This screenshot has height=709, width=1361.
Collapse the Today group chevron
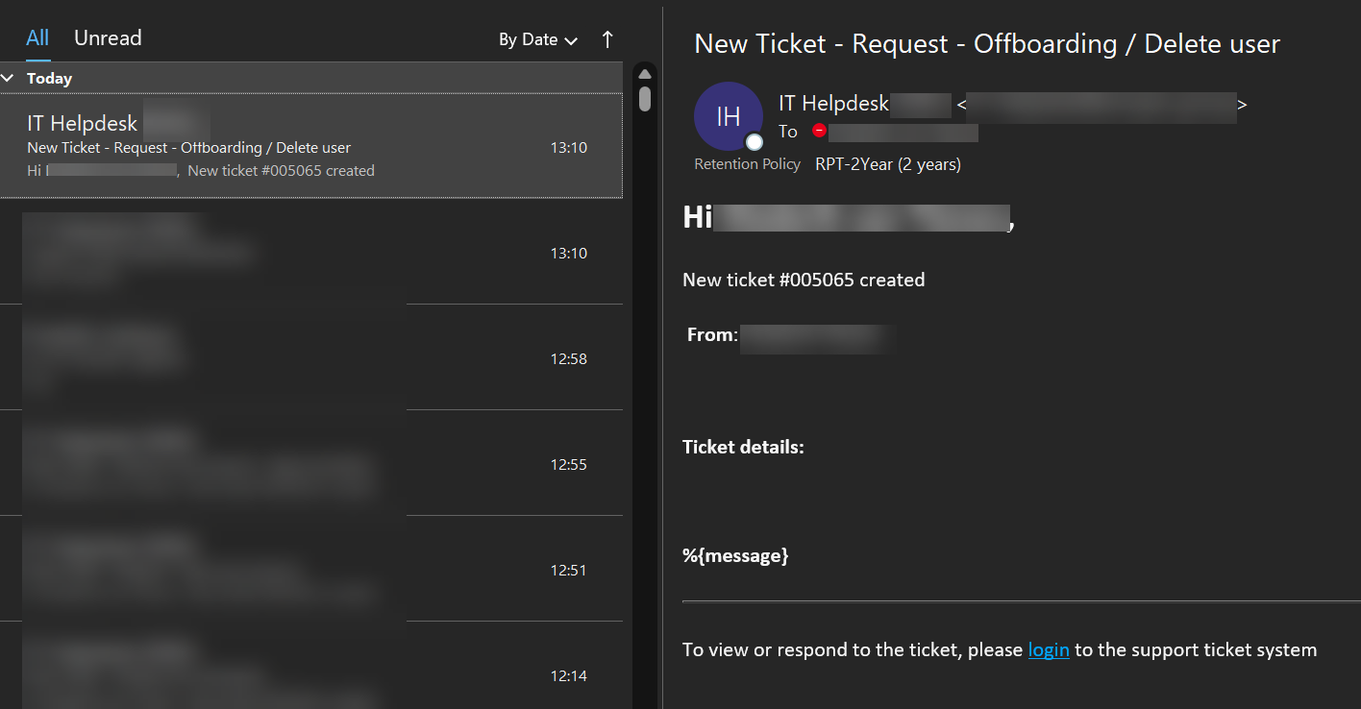pos(8,78)
